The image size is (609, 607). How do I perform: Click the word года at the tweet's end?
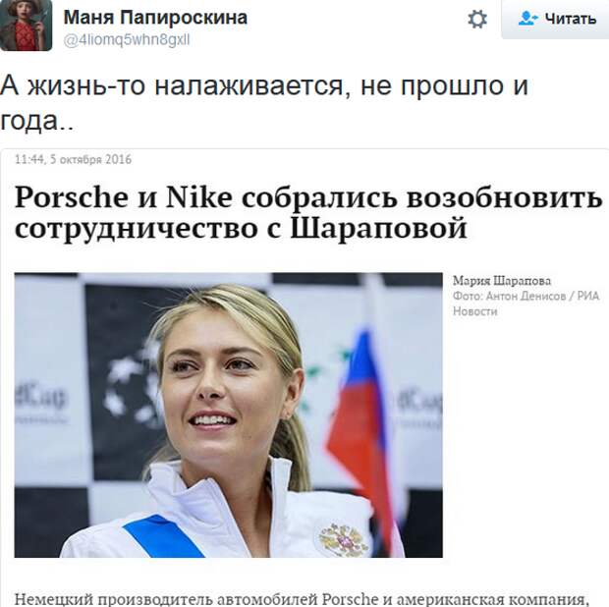click(x=29, y=122)
